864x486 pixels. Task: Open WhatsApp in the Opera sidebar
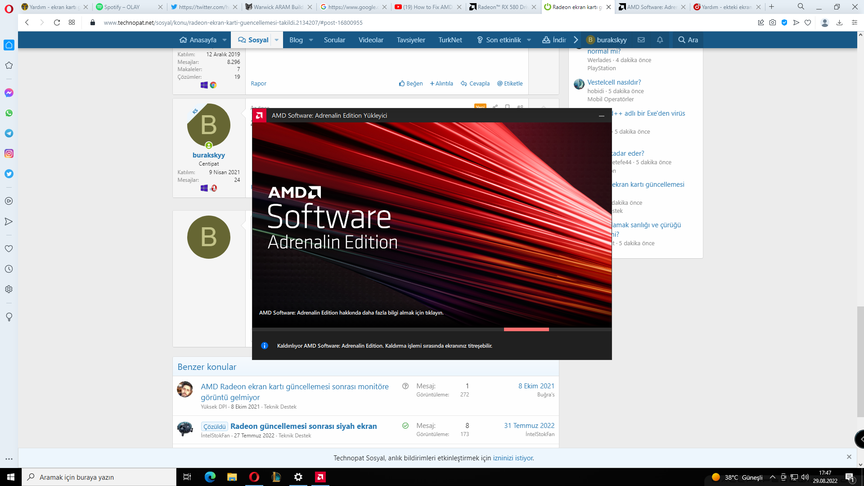coord(9,113)
